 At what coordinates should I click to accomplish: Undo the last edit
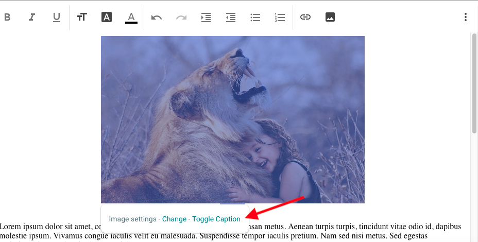tap(157, 17)
